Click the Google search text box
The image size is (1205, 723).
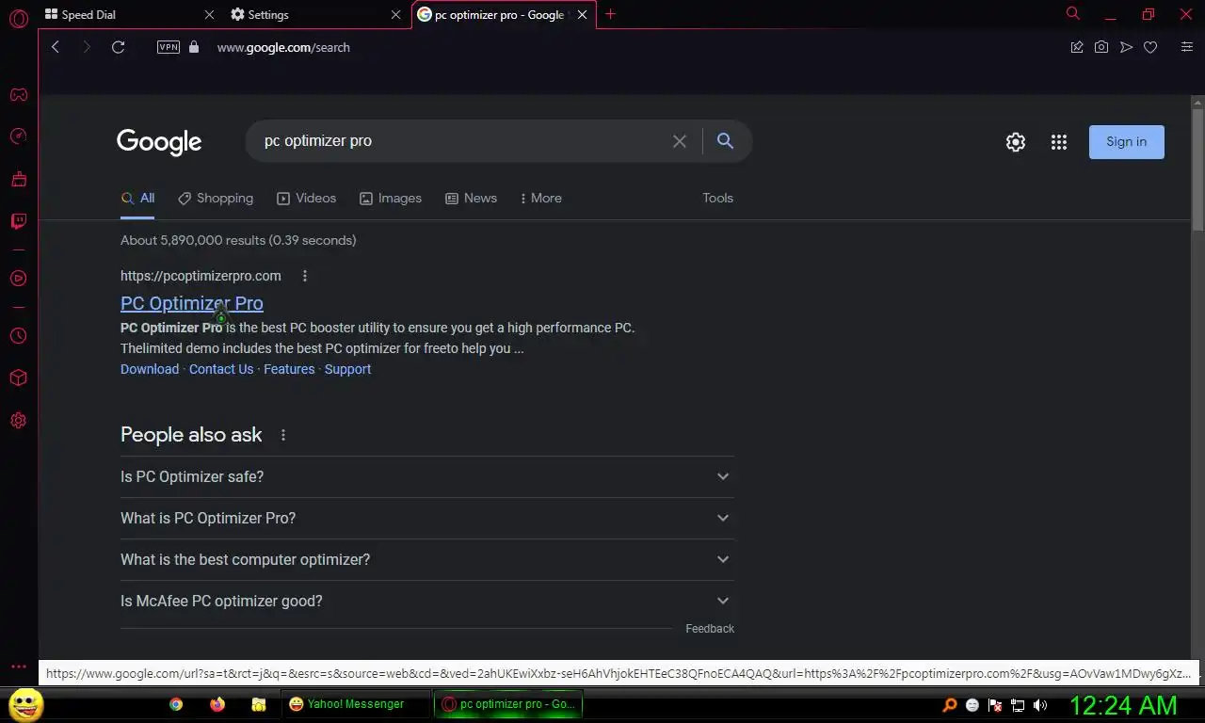coord(461,141)
